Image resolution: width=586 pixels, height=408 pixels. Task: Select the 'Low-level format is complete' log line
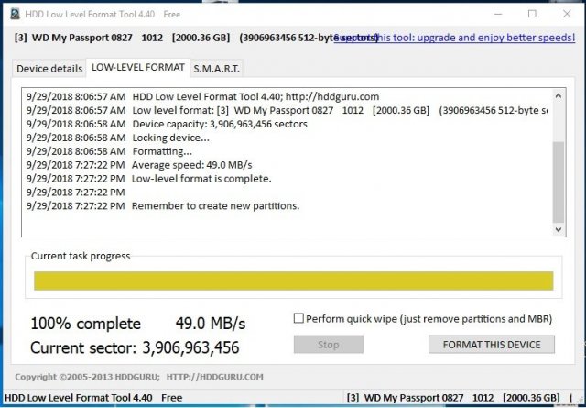[201, 179]
